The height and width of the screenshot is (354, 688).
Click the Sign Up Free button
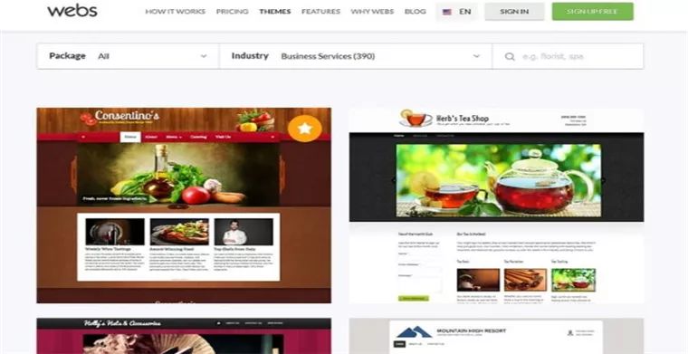(592, 12)
